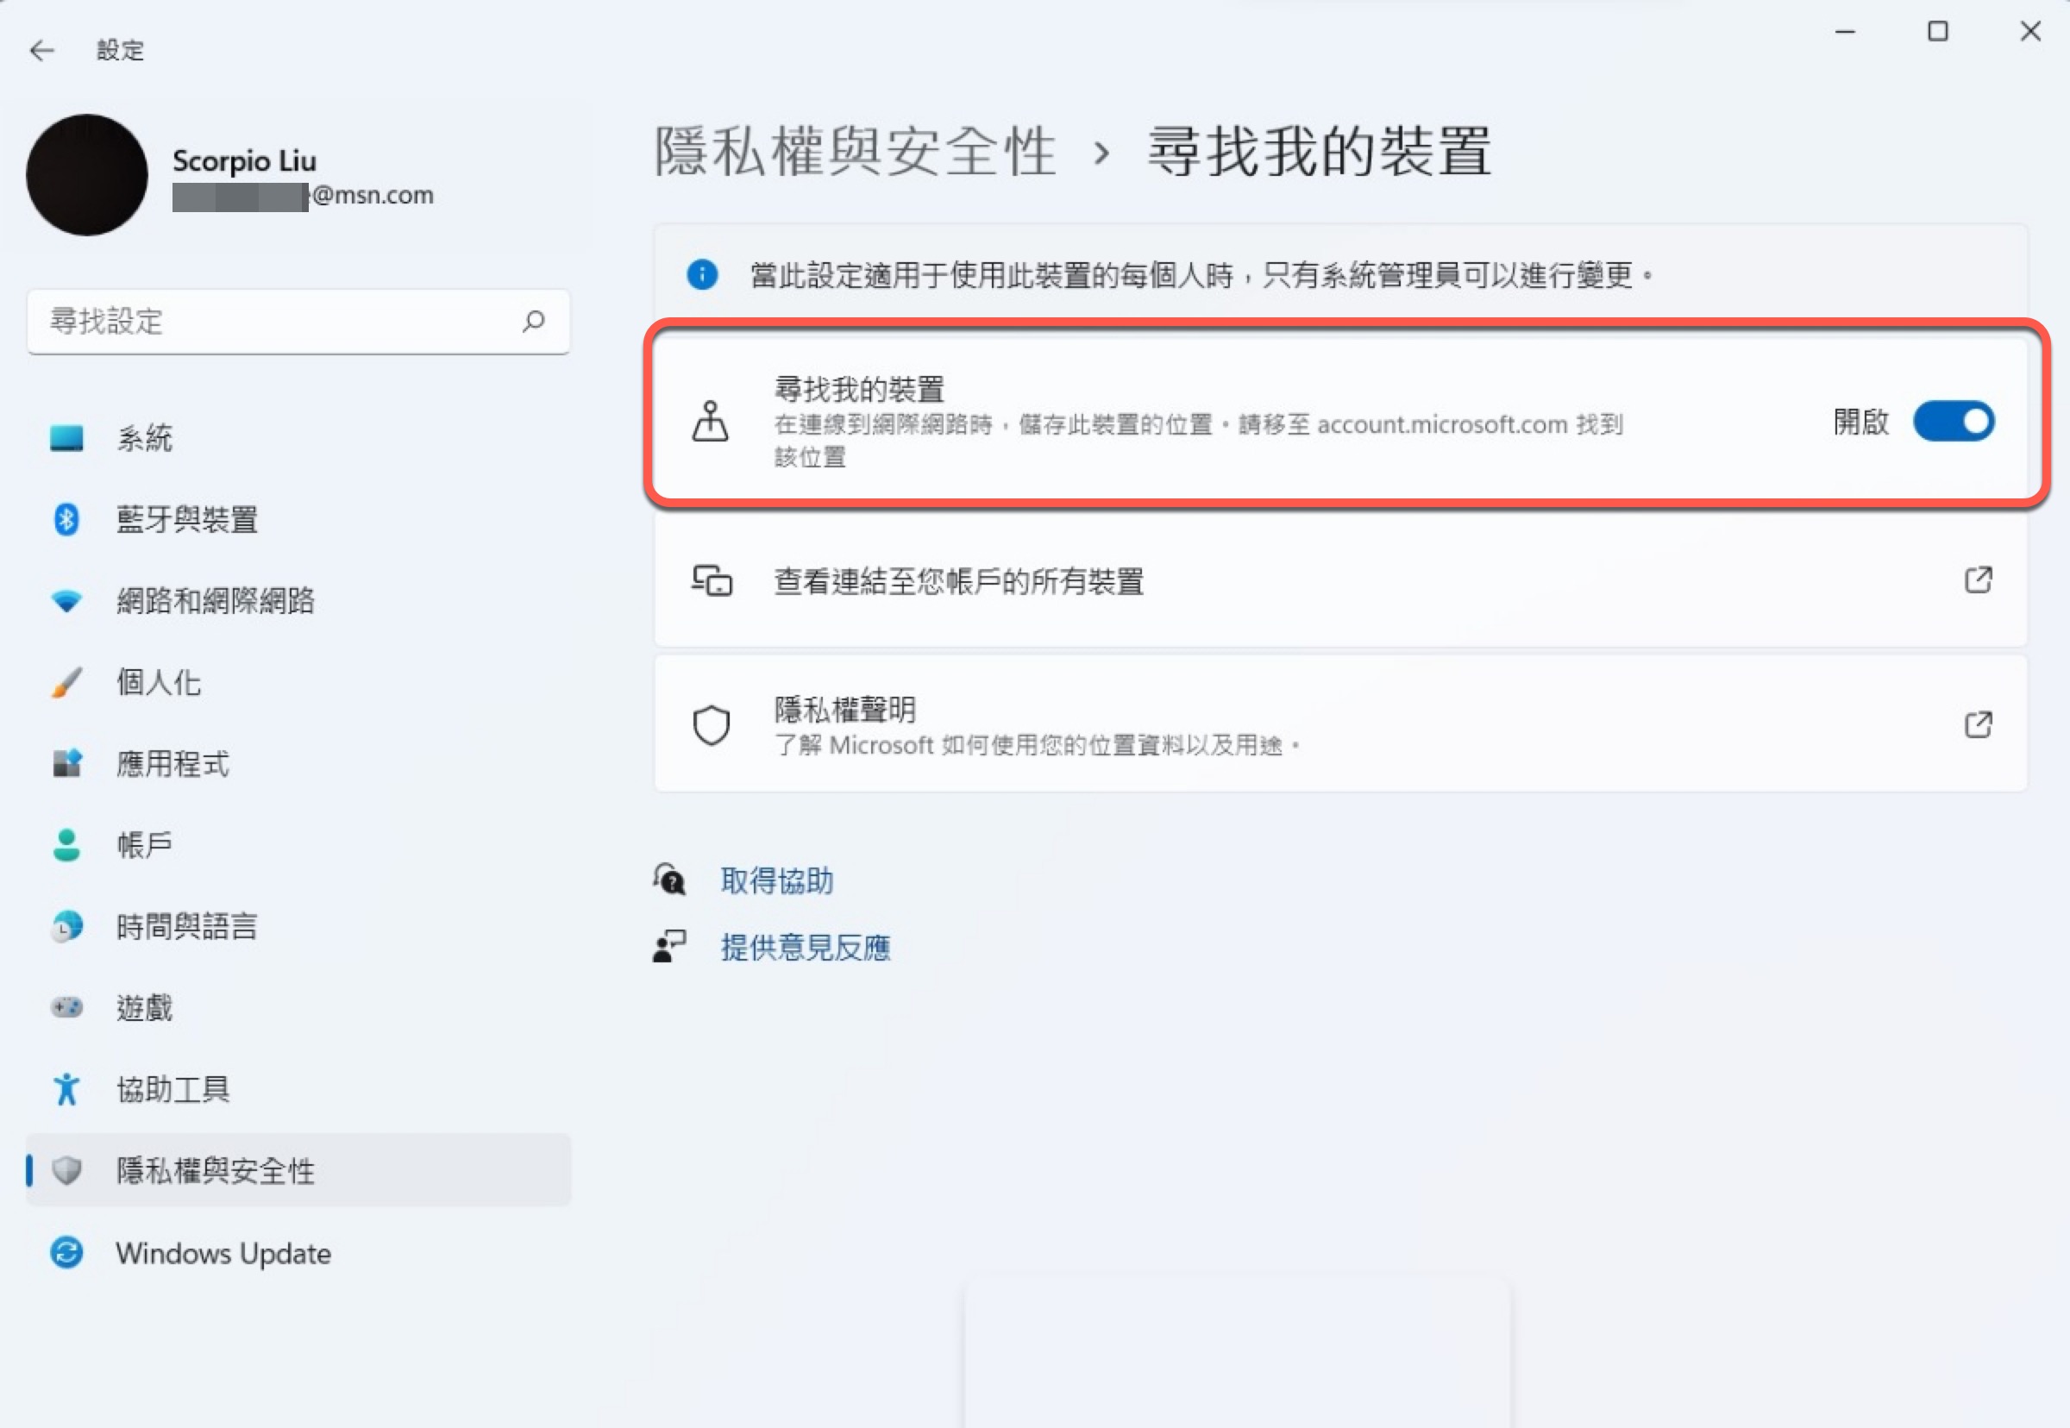Click the 遊戲 gamepad icon

pos(66,1007)
